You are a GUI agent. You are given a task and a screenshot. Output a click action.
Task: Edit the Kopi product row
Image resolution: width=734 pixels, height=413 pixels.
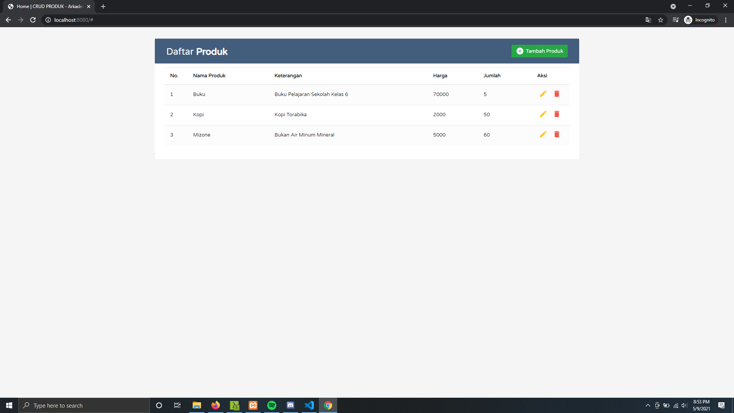(x=543, y=114)
